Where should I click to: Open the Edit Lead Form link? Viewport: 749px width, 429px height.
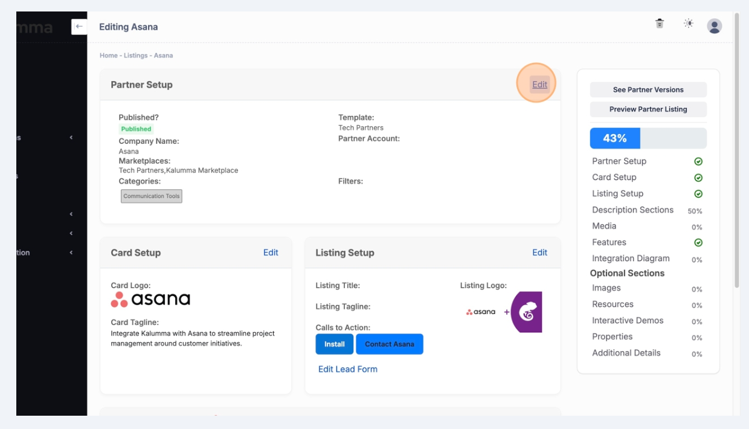(x=348, y=369)
